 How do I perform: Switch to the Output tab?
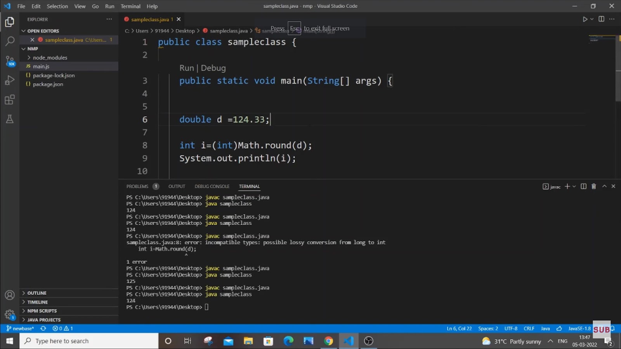click(x=177, y=187)
